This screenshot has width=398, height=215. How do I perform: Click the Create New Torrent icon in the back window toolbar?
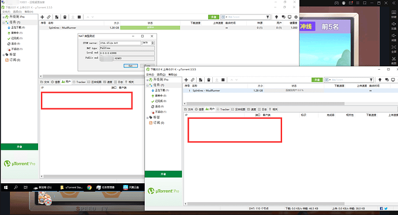pos(57,17)
